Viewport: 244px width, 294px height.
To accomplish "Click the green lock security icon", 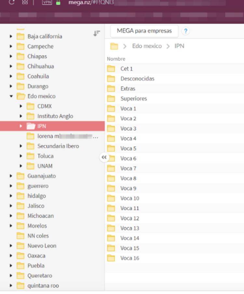I will pyautogui.click(x=58, y=2).
